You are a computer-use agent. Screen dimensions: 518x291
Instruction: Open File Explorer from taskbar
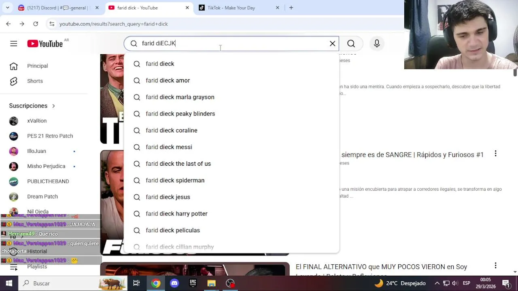212,283
